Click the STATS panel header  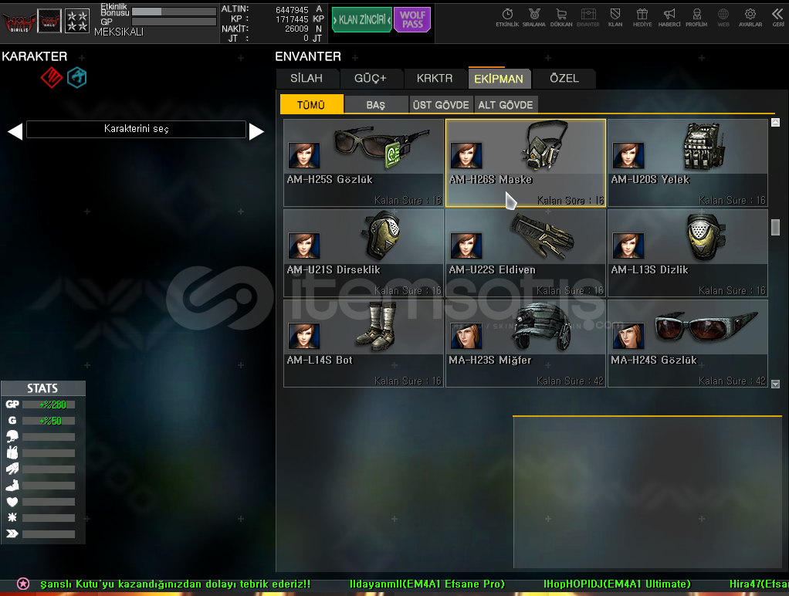43,388
